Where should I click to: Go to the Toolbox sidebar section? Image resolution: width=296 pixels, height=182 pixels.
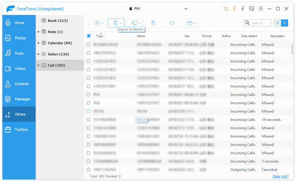(x=19, y=129)
